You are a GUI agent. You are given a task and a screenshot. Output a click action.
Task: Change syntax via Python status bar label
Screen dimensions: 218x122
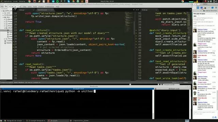point(186,82)
